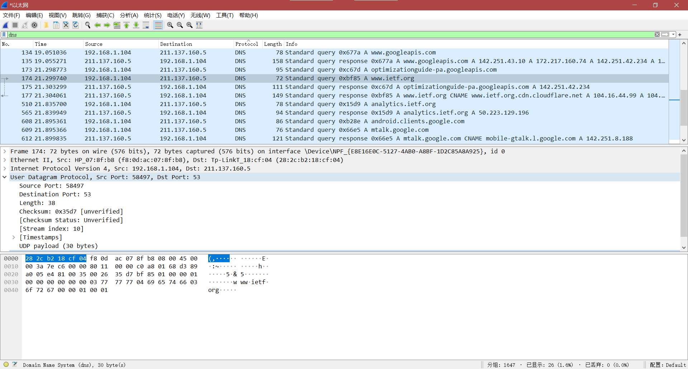This screenshot has width=688, height=369.
Task: Sort packets by the Destination column
Action: tap(196, 44)
